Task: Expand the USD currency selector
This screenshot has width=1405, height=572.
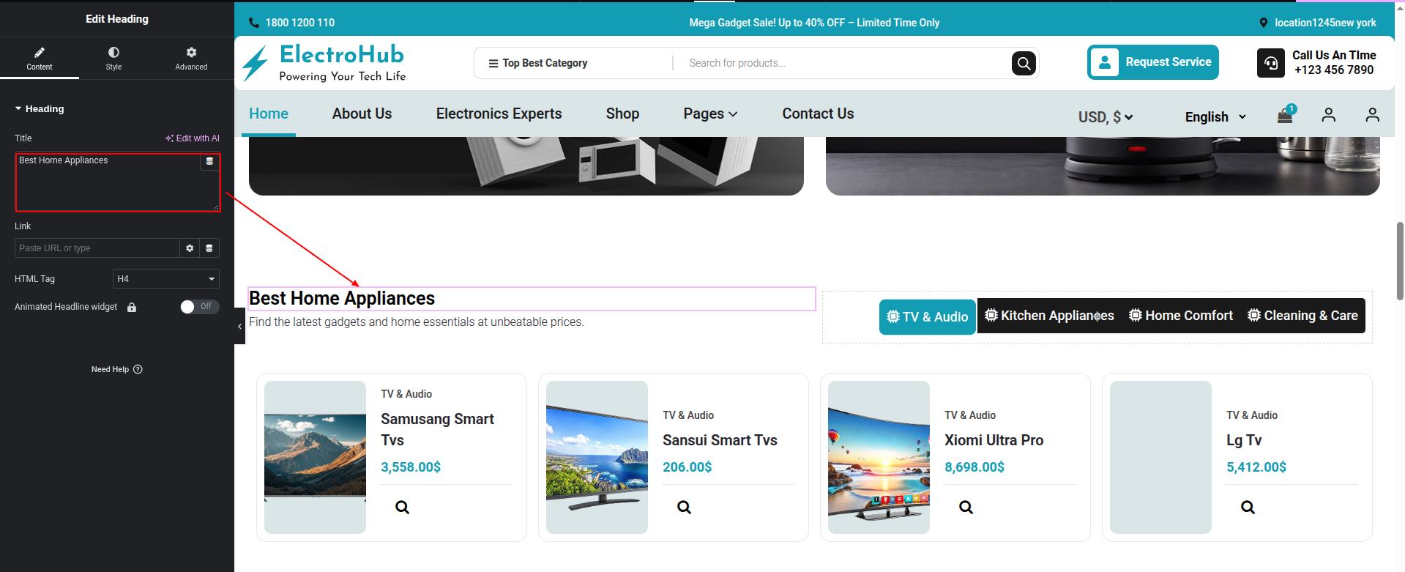Action: pyautogui.click(x=1105, y=117)
